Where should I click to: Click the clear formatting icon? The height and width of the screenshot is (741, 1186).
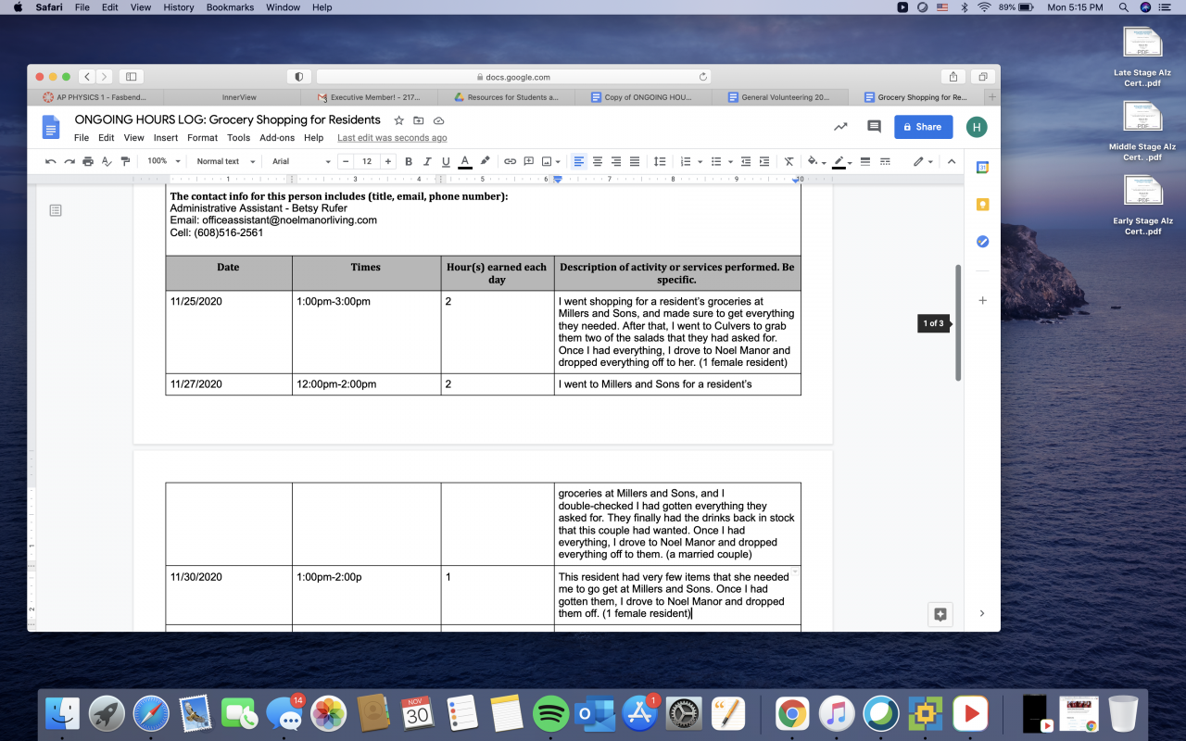pyautogui.click(x=789, y=161)
